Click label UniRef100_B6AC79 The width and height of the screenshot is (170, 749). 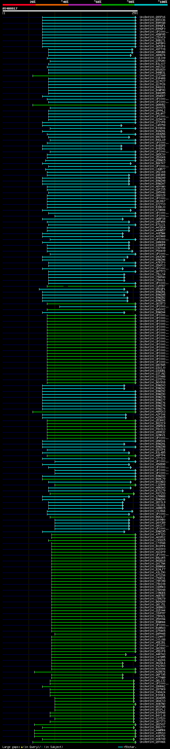click(x=152, y=479)
